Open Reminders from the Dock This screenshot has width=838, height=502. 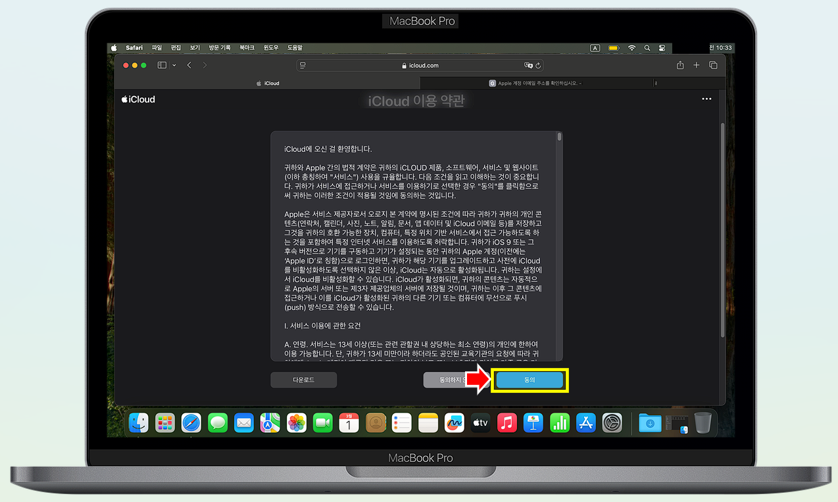coord(402,422)
